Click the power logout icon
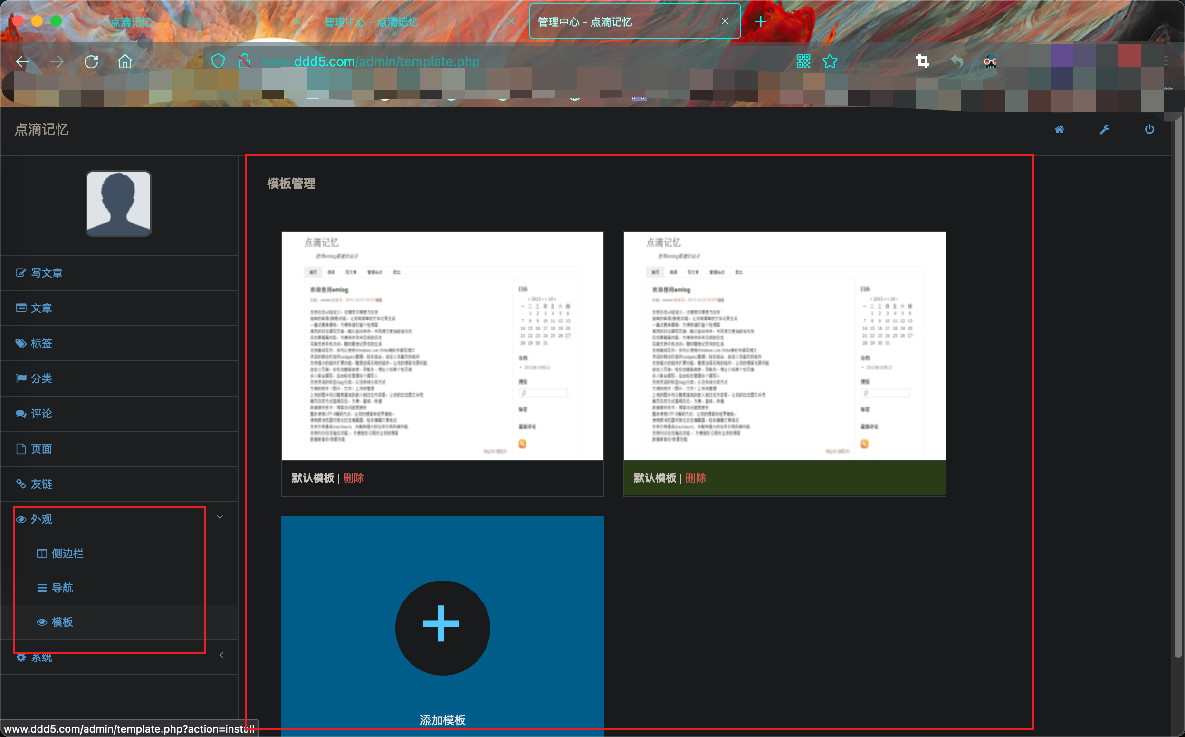The width and height of the screenshot is (1185, 737). click(x=1149, y=129)
